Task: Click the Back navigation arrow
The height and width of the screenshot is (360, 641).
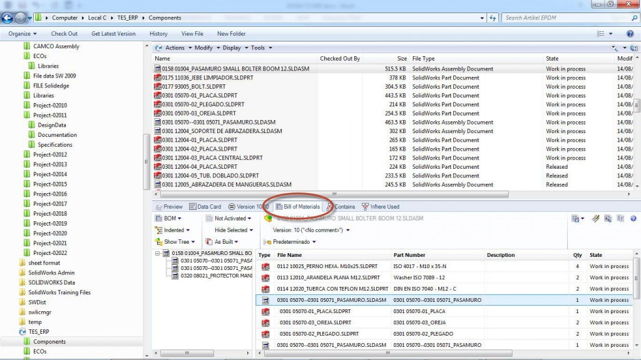Action: click(x=7, y=18)
